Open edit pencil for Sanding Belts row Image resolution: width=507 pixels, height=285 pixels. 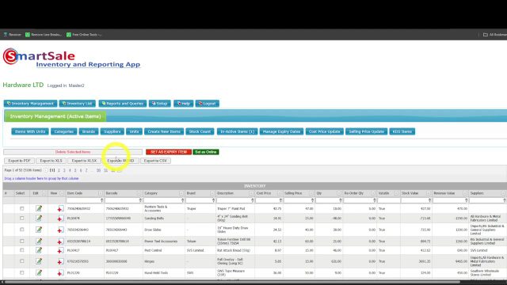(39, 218)
